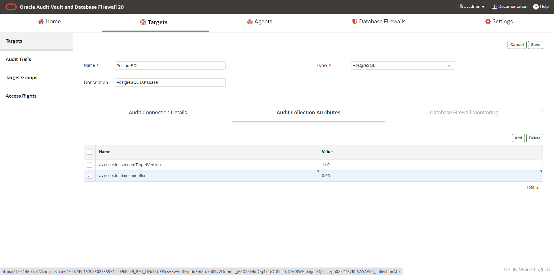This screenshot has width=554, height=275.
Task: Switch to Database Firewall Monitoring tab
Action: (464, 113)
